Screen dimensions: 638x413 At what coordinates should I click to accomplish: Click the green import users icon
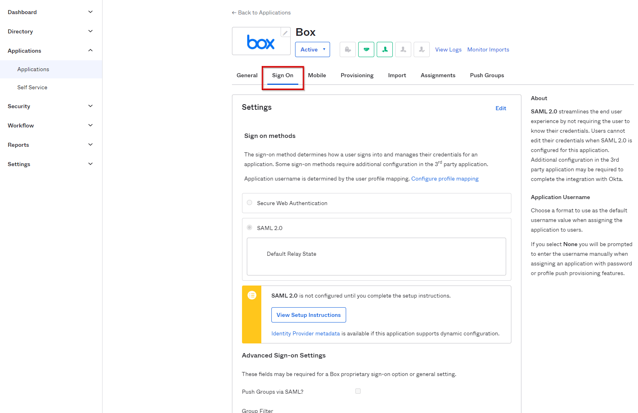[385, 49]
